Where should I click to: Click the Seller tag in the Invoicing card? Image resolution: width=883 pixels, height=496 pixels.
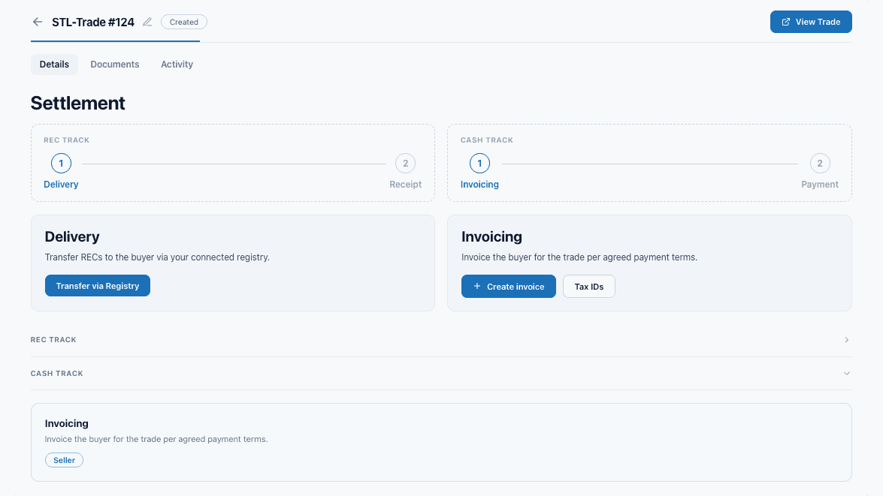[64, 460]
